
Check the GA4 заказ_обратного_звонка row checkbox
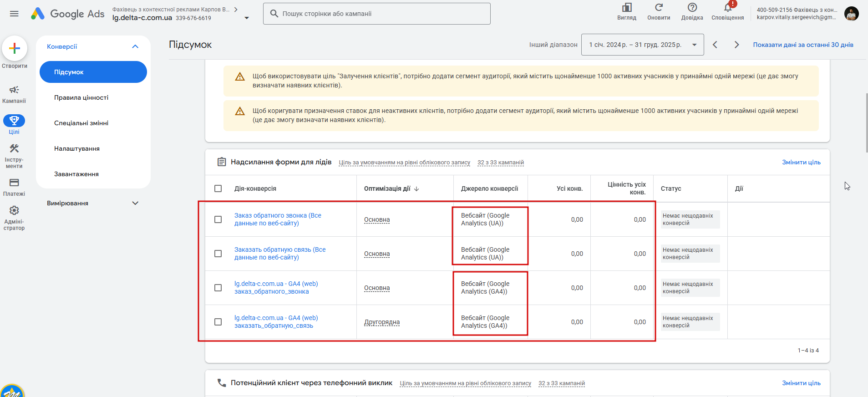coord(218,288)
